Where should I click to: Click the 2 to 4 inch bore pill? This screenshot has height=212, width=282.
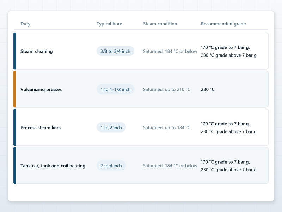point(111,166)
